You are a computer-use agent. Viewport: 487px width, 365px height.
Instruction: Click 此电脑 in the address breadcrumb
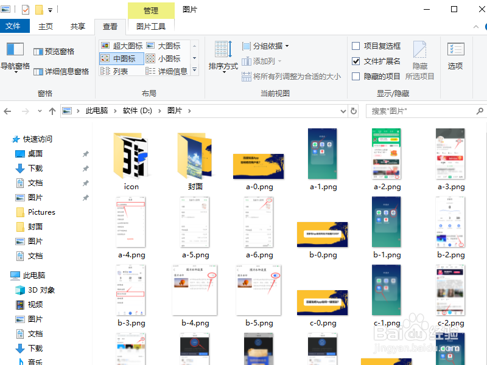click(x=97, y=111)
